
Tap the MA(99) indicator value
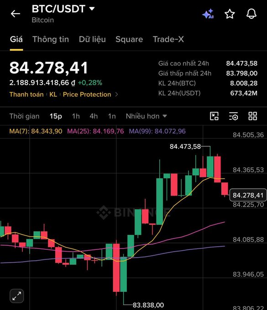pos(157,131)
